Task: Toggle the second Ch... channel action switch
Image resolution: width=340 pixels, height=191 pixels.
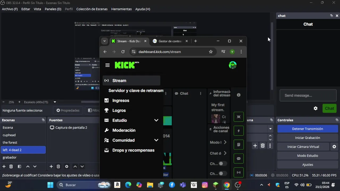Action: pos(223,173)
